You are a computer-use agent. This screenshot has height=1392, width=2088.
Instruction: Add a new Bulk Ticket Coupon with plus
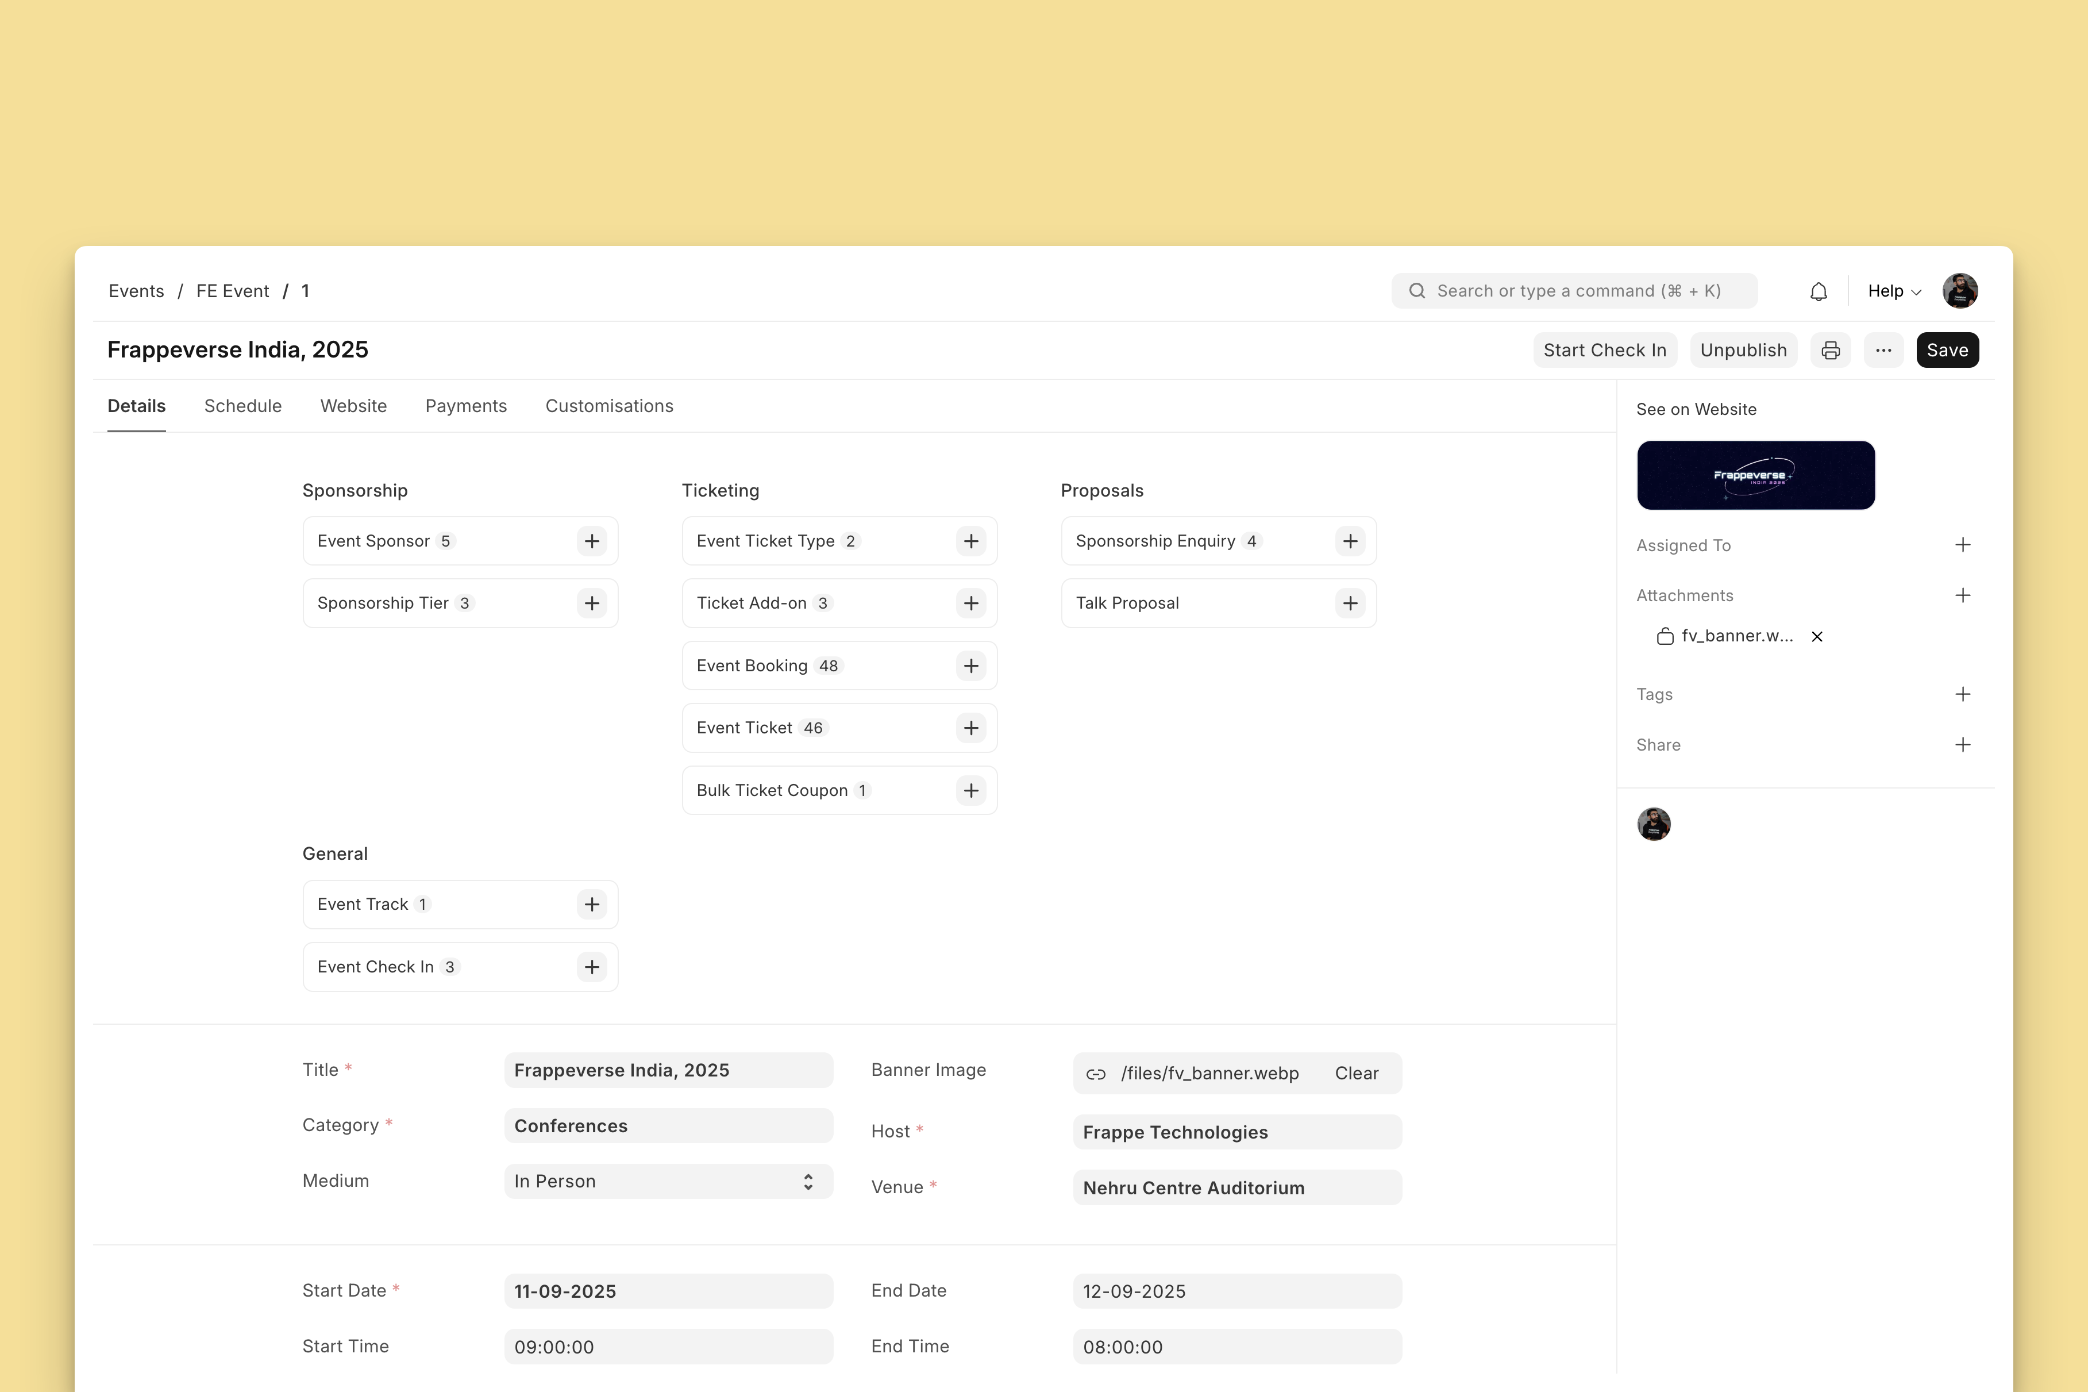click(x=971, y=790)
